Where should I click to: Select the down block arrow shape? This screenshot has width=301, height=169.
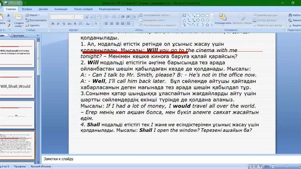(x=203, y=20)
